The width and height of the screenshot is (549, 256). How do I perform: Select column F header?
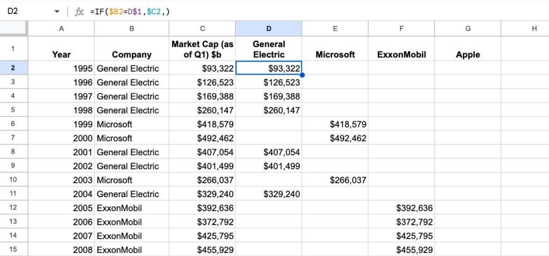point(401,29)
